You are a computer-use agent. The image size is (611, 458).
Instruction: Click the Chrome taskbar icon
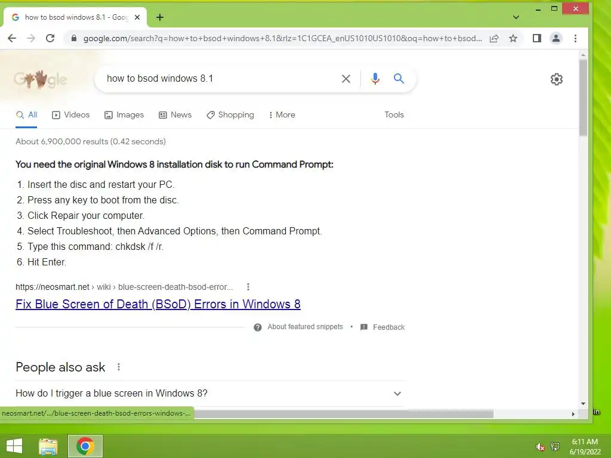85,446
